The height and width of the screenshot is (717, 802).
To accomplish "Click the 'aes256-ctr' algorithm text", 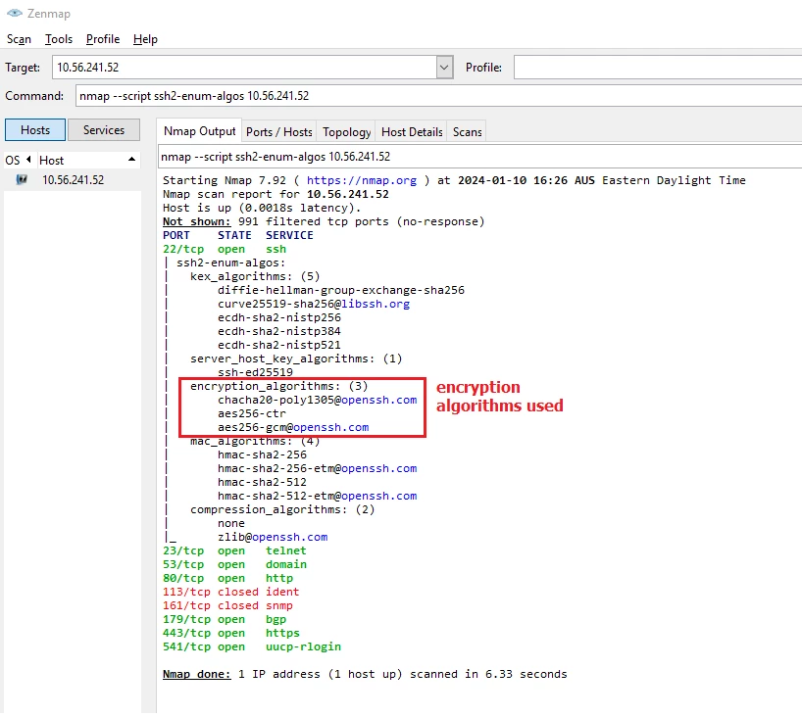I will coord(252,414).
